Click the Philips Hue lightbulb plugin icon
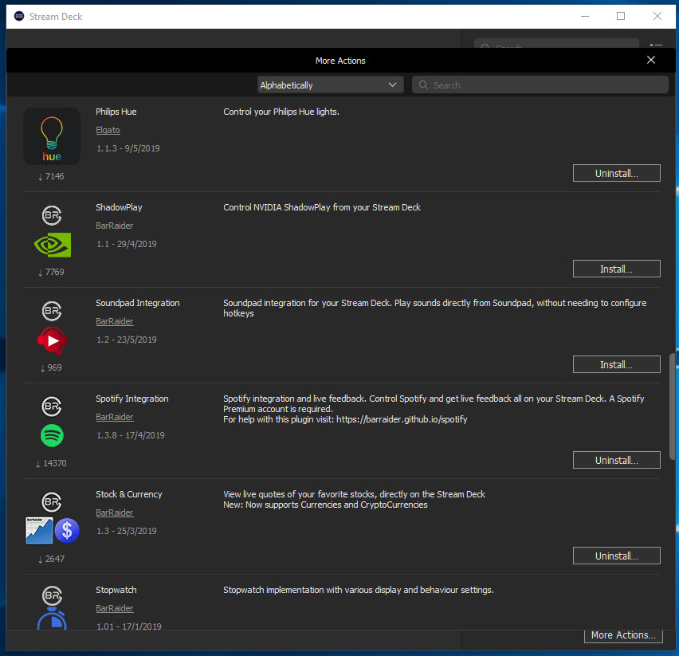The image size is (679, 656). (x=52, y=136)
